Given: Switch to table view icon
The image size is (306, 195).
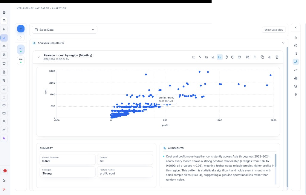Looking at the screenshot, I should pyautogui.click(x=239, y=57).
